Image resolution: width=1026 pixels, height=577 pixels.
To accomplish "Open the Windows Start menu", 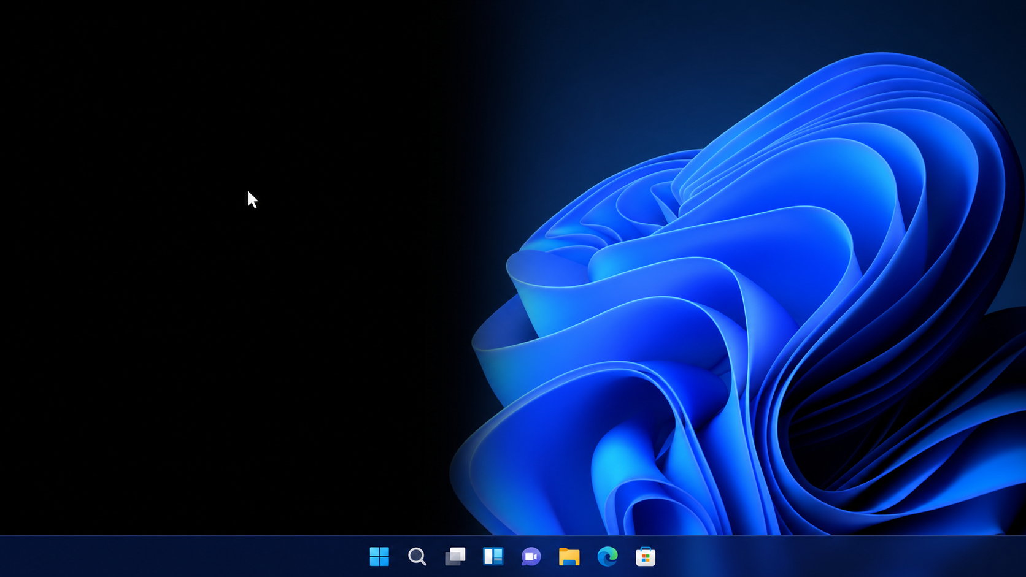I will [x=379, y=556].
